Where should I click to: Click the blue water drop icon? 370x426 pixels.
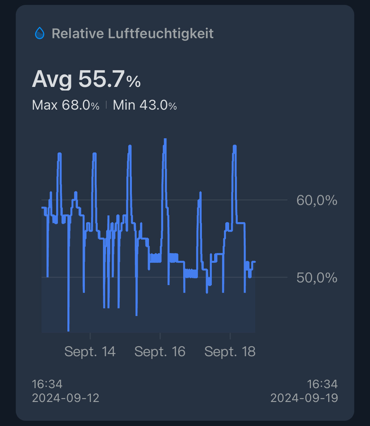(x=39, y=33)
